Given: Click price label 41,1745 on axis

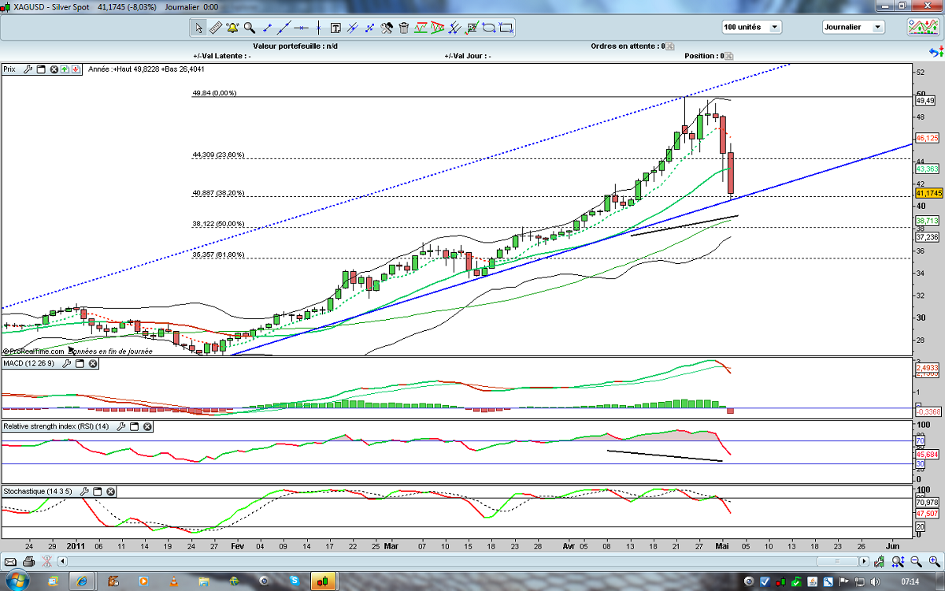Looking at the screenshot, I should 929,193.
